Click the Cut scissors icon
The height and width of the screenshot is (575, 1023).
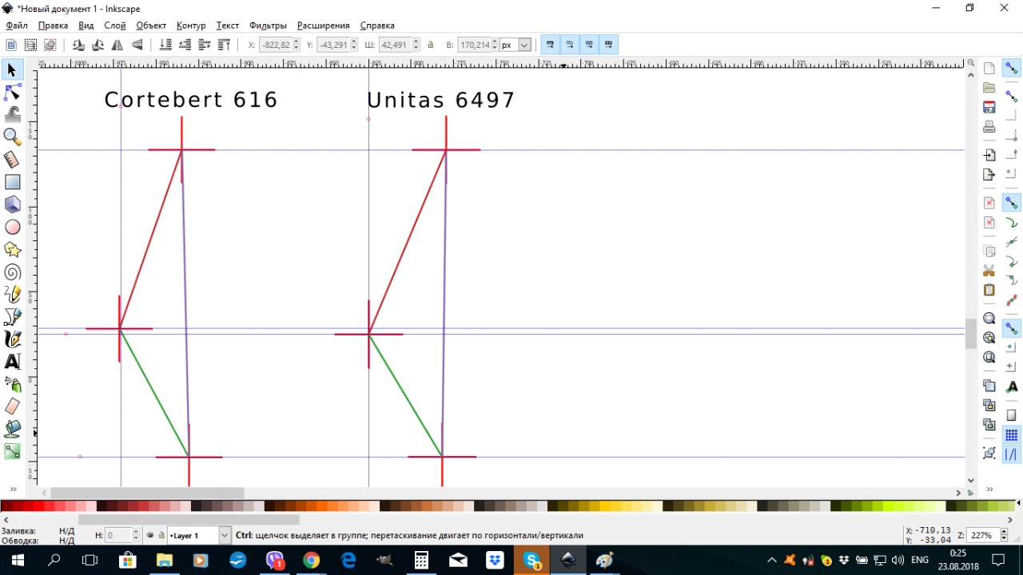tap(989, 271)
